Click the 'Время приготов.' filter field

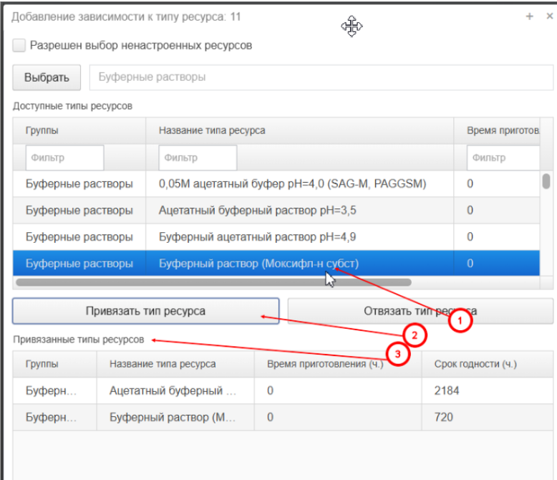[503, 158]
